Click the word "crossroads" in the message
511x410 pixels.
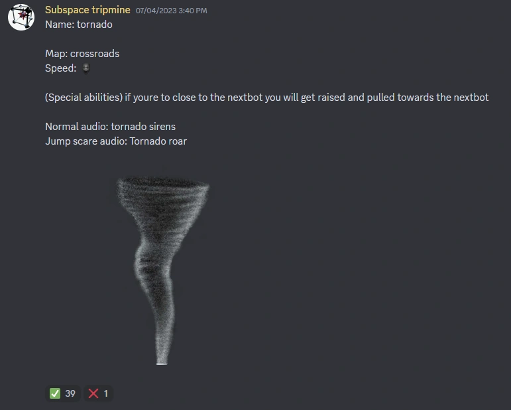pyautogui.click(x=95, y=54)
